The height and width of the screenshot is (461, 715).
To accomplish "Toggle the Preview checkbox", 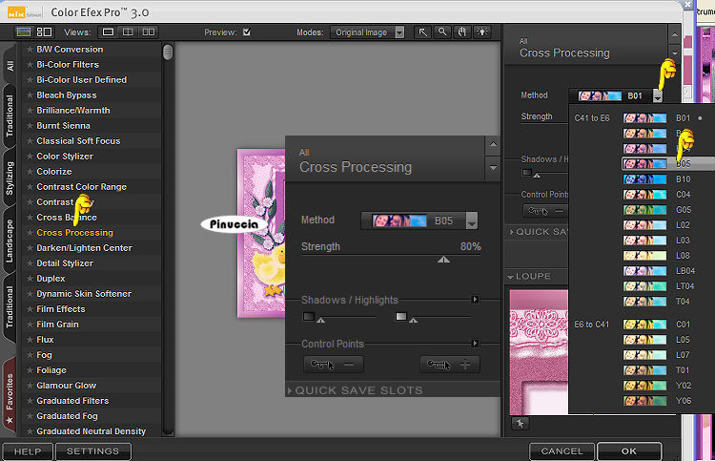I will pos(247,31).
